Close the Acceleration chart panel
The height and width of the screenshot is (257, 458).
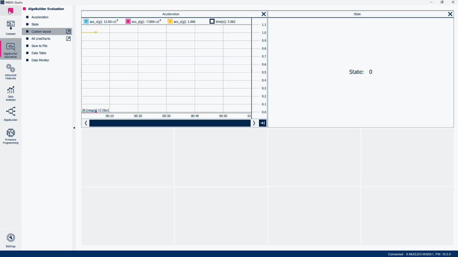[x=264, y=14]
